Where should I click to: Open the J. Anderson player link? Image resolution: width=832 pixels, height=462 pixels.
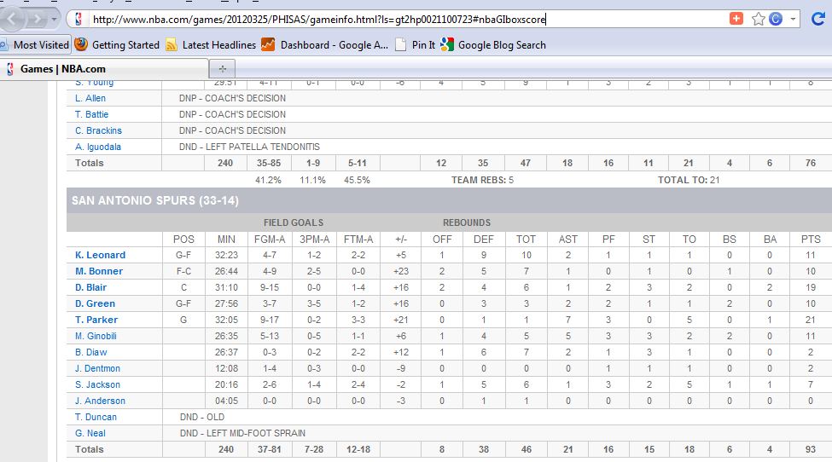101,401
